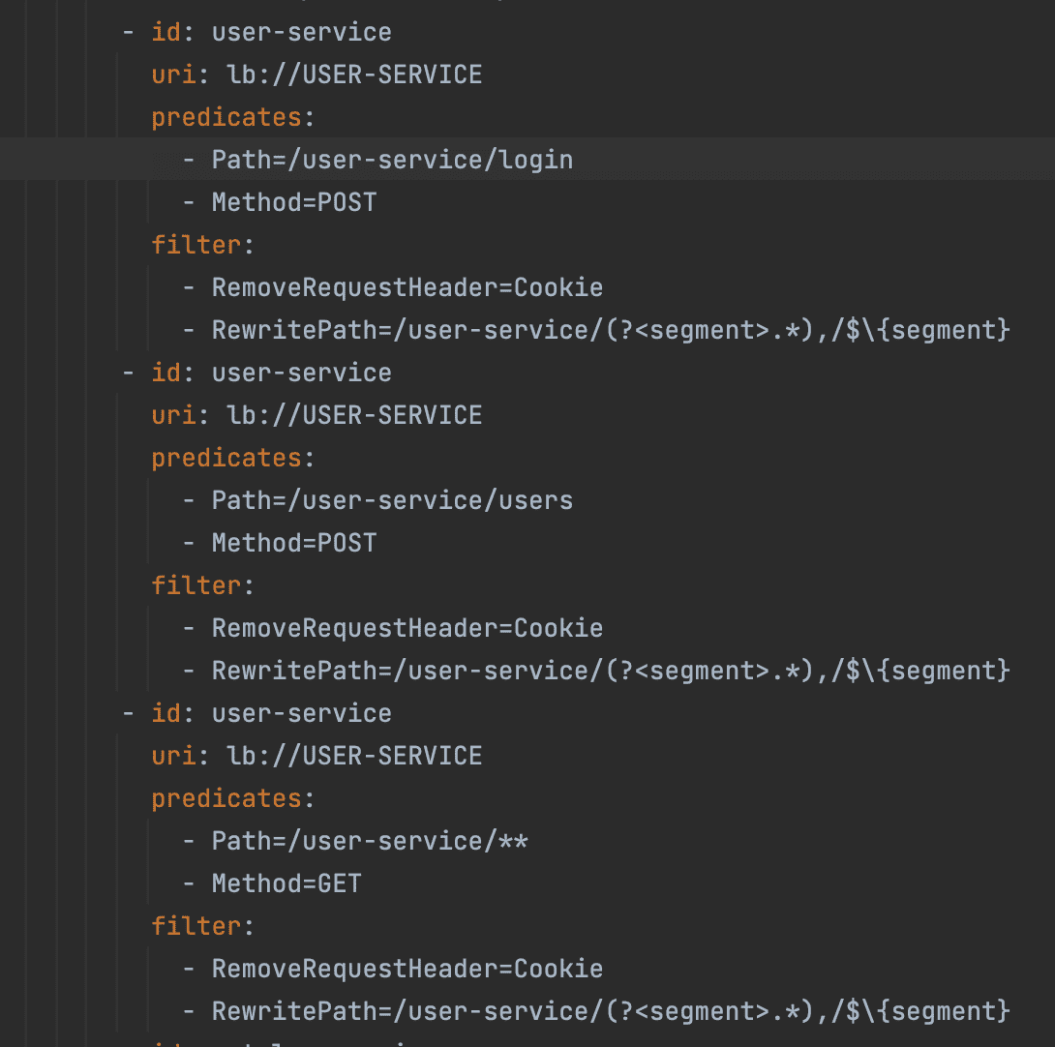Click Method=POST below the users path
This screenshot has width=1055, height=1047.
tap(294, 543)
